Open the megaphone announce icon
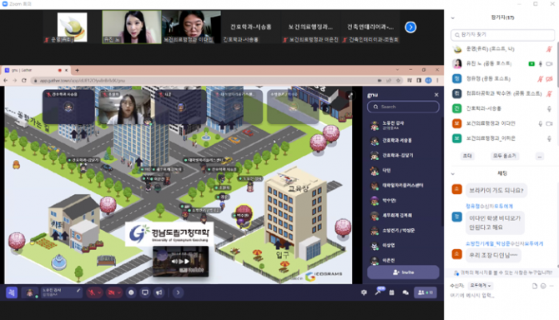This screenshot has height=320, width=559. pos(159,292)
